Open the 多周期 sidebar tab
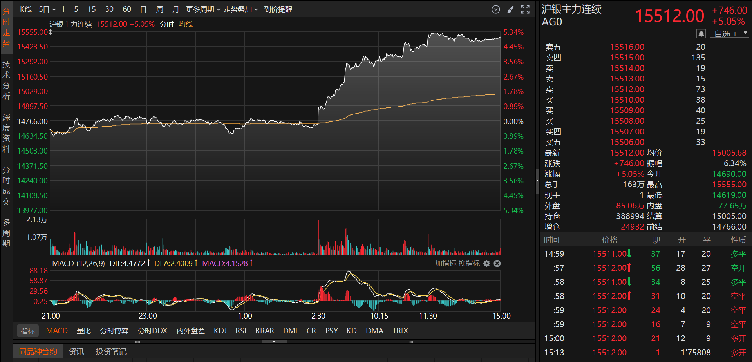Image resolution: width=752 pixels, height=362 pixels. click(x=6, y=233)
